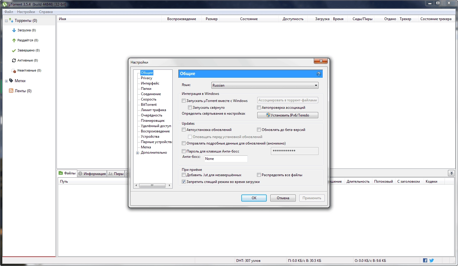Click the orange RSS Feeds icon
The height and width of the screenshot is (266, 458).
click(11, 91)
